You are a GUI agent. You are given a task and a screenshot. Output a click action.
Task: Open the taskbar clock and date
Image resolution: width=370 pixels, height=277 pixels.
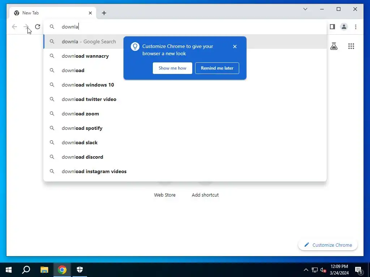(339, 270)
